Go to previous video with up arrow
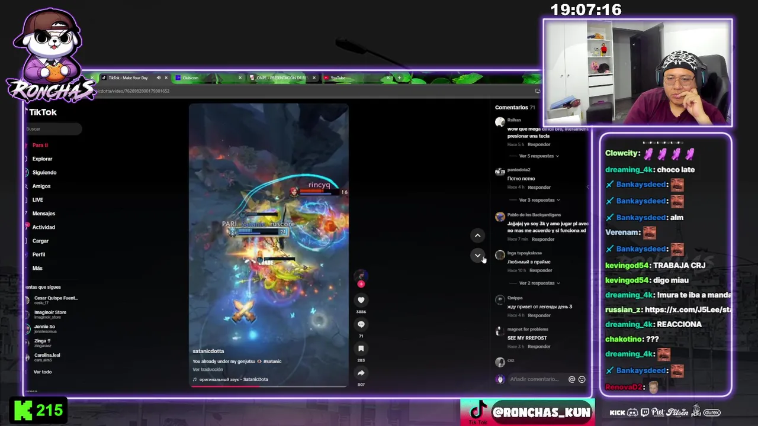This screenshot has width=758, height=426. click(477, 235)
